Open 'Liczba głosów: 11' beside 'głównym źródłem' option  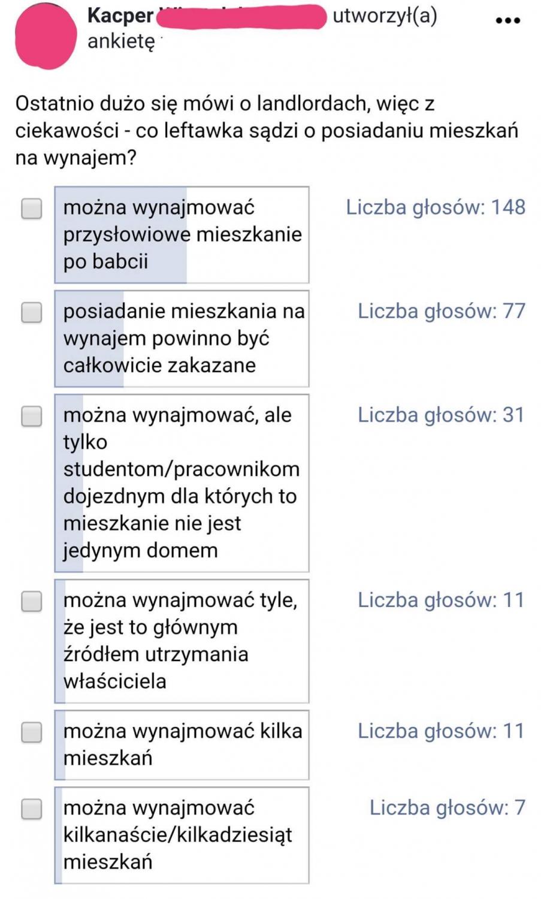pyautogui.click(x=442, y=601)
